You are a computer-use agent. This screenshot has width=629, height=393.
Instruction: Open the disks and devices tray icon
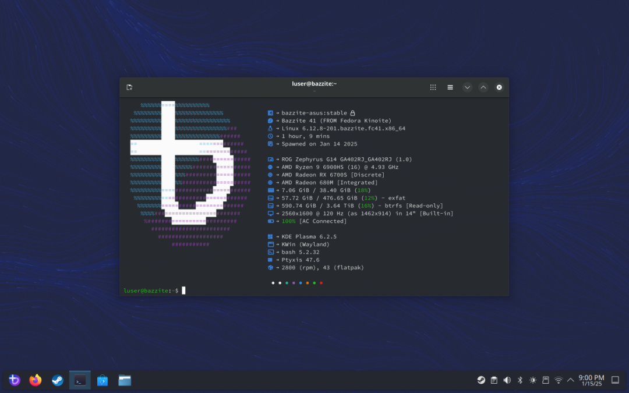[x=546, y=380]
